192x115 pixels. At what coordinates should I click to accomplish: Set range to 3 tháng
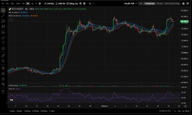pos(36,111)
